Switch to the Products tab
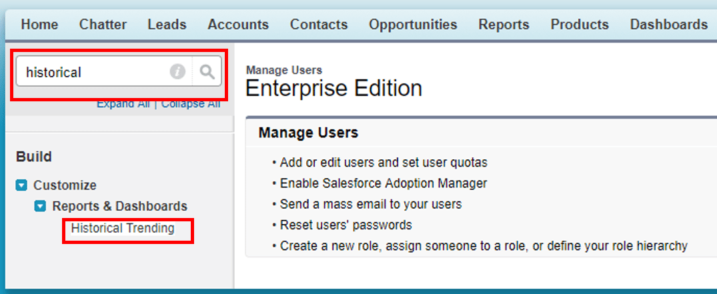This screenshot has height=294, width=717. point(579,25)
